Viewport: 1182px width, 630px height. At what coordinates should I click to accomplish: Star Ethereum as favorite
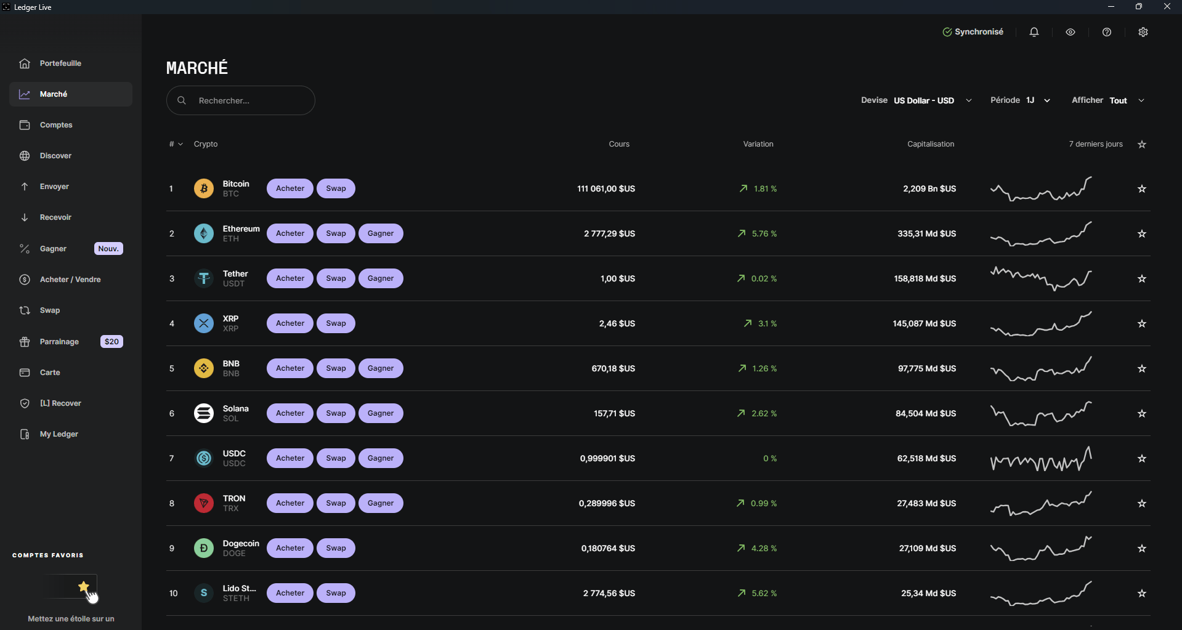pos(1142,233)
